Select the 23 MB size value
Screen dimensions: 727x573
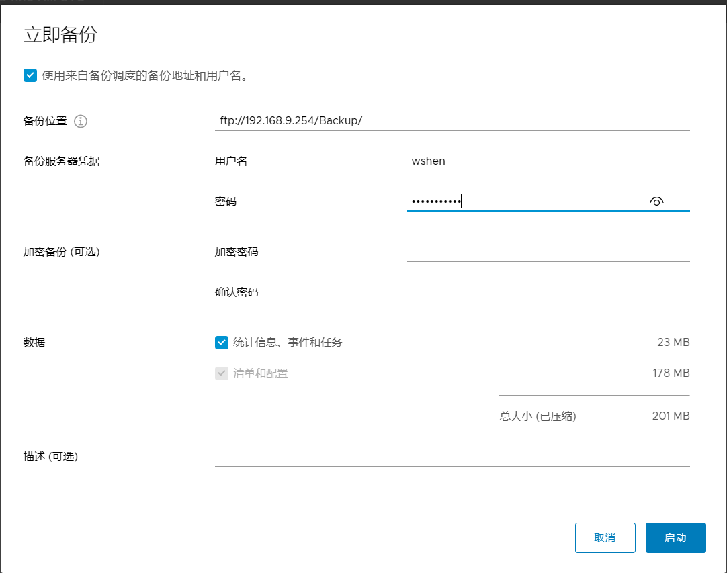coord(673,343)
